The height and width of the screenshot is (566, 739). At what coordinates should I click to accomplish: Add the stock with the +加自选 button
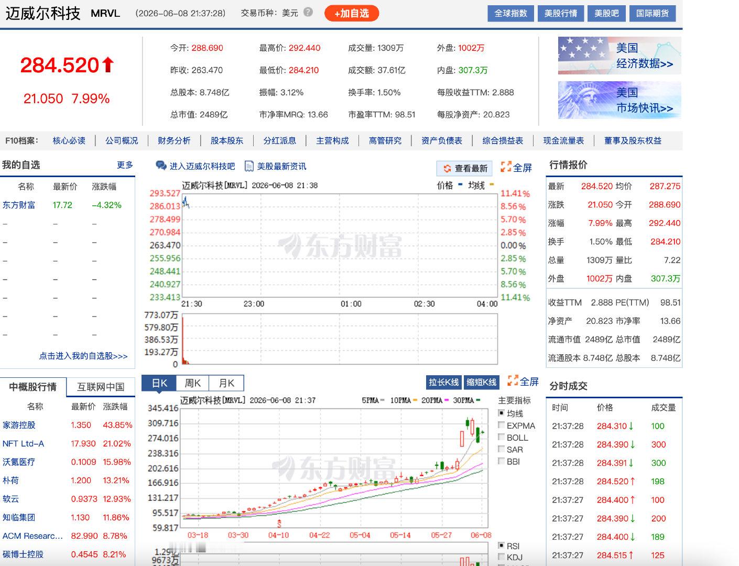352,13
